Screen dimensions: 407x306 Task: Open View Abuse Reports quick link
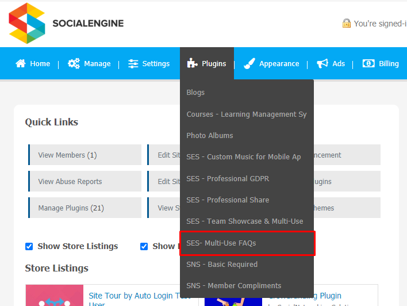tap(85, 181)
